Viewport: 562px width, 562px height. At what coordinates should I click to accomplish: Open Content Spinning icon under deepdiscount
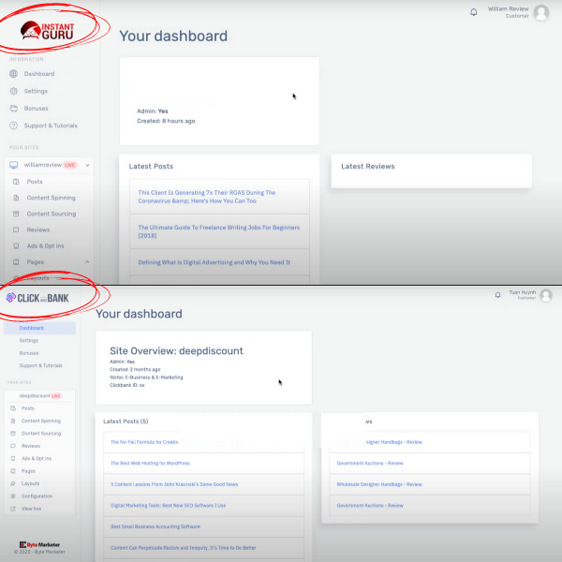coord(13,421)
